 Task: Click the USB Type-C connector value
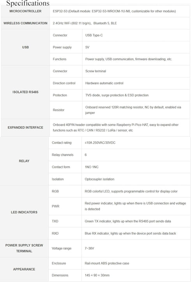(x=94, y=35)
